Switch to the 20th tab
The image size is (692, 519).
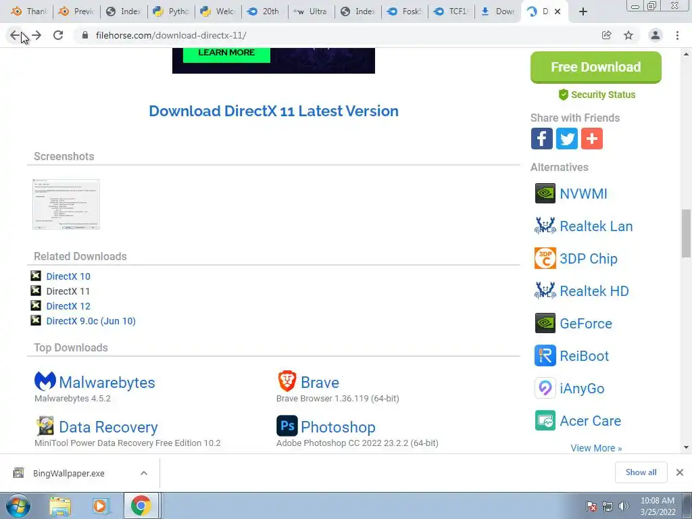(264, 11)
